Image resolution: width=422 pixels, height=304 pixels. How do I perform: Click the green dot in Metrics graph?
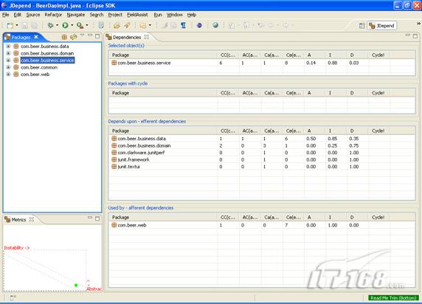pos(76,285)
